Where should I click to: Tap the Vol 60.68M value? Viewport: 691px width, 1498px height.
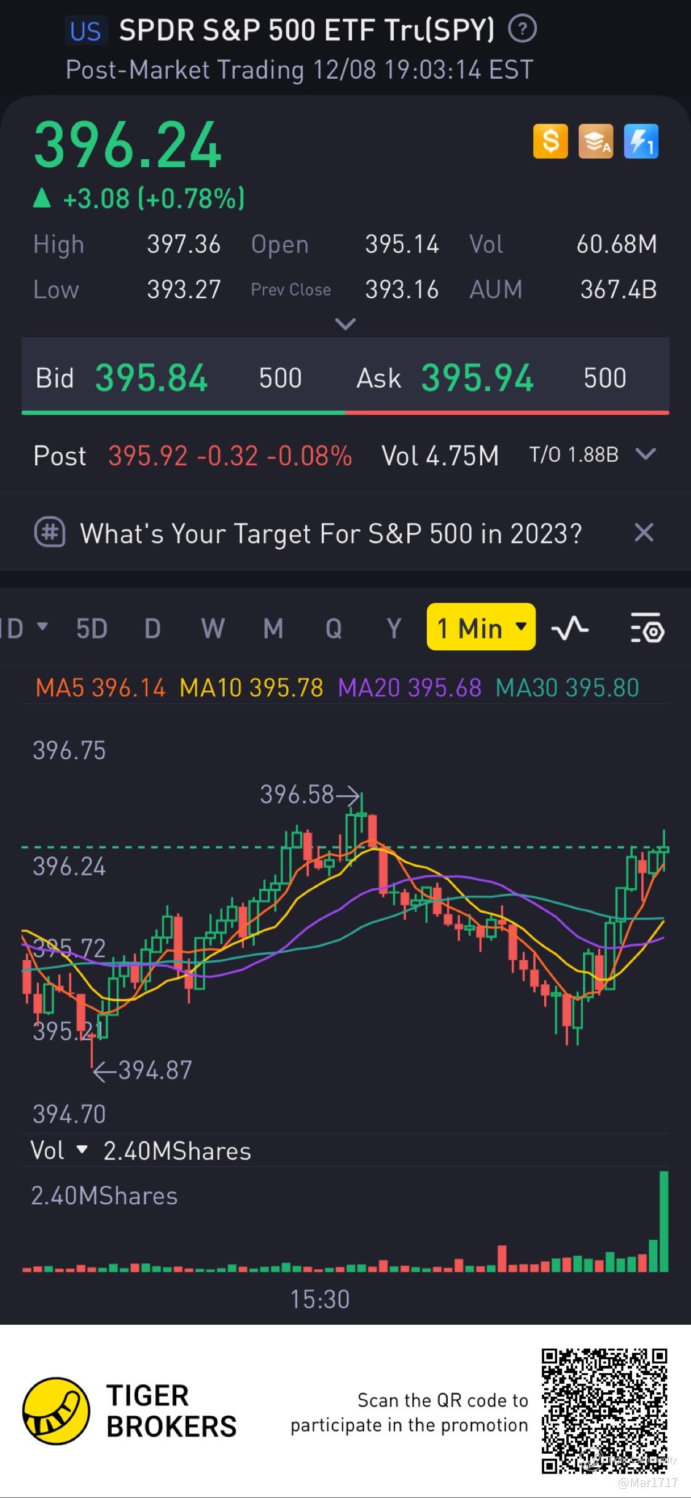617,244
